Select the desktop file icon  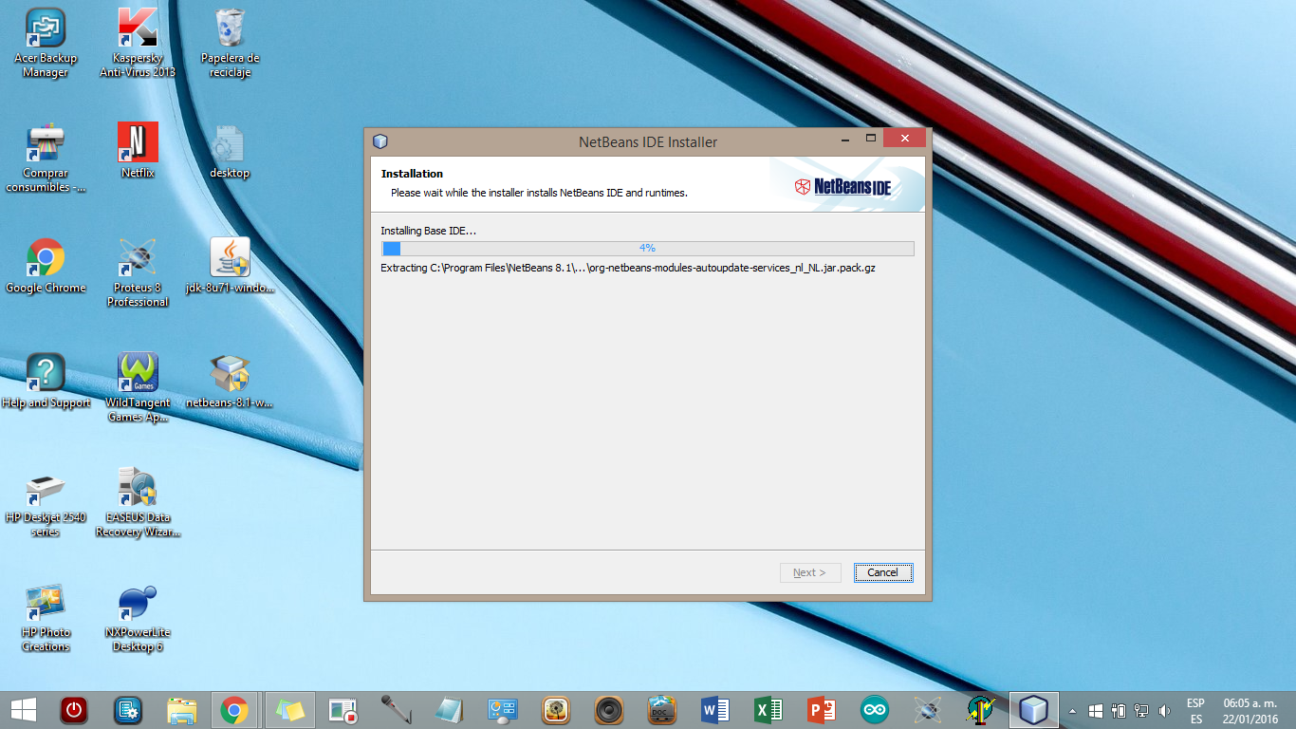[x=230, y=152]
